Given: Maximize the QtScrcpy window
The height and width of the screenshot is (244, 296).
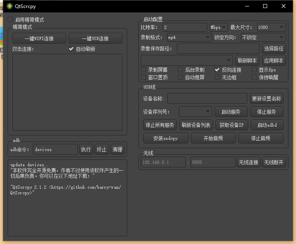Looking at the screenshot, I should [265, 6].
